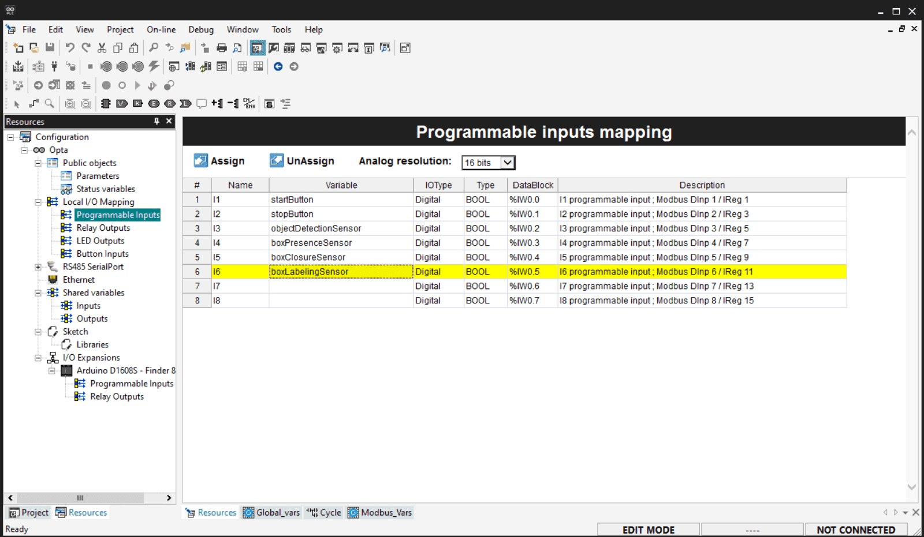The width and height of the screenshot is (924, 537).
Task: Collapse the Sketch tree node
Action: point(38,332)
